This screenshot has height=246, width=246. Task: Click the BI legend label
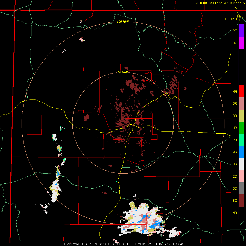point(235,201)
